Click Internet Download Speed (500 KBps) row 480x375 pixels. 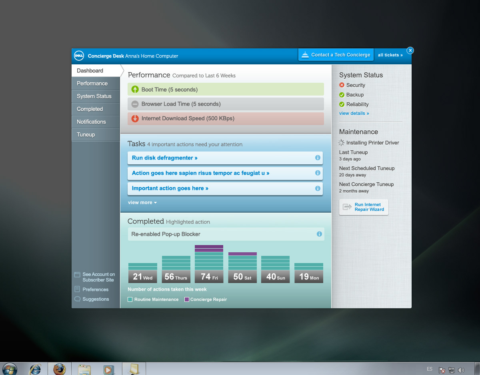point(226,118)
